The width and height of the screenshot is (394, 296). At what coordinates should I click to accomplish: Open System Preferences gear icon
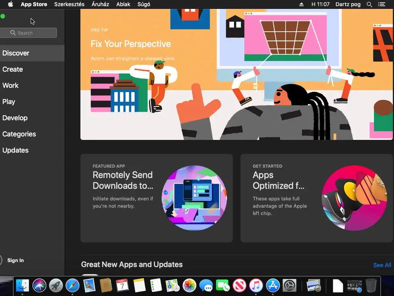[289, 286]
